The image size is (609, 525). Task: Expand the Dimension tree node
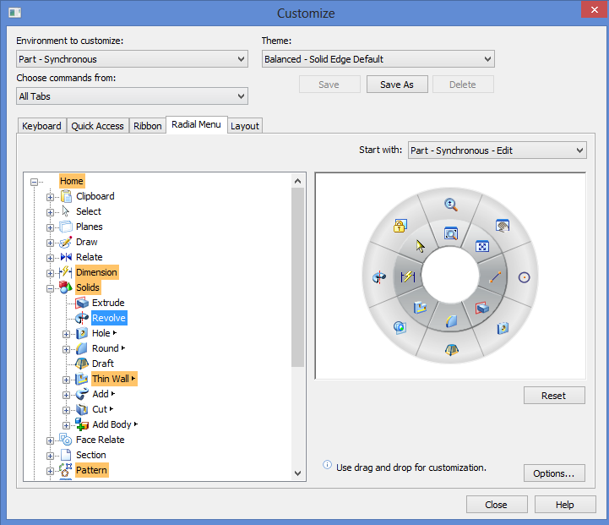(x=50, y=273)
